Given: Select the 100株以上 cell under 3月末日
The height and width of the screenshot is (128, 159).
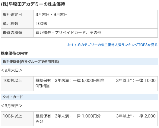Looking at the screenshot, I should 17,119.
